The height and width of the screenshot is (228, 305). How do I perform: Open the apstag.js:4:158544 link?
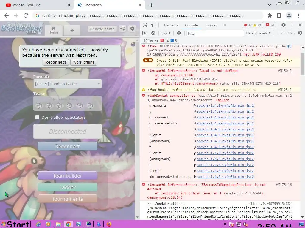coord(243,193)
